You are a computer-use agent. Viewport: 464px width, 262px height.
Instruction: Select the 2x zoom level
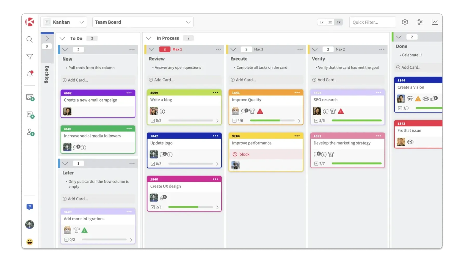coord(330,22)
